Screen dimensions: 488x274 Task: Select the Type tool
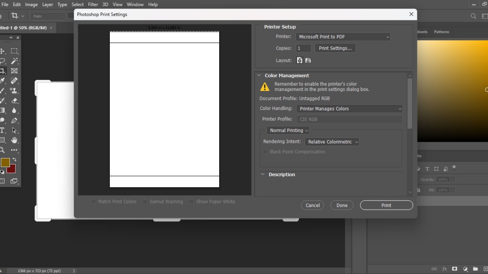[x=3, y=130]
